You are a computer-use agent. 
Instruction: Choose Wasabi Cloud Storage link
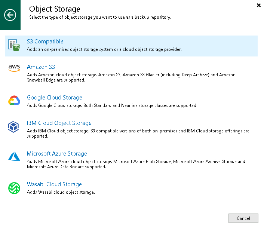54,184
